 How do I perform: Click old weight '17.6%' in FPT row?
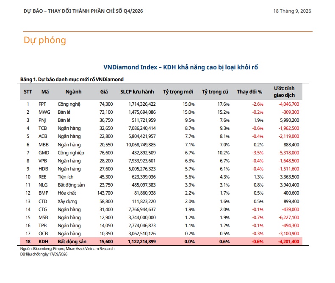click(224, 104)
